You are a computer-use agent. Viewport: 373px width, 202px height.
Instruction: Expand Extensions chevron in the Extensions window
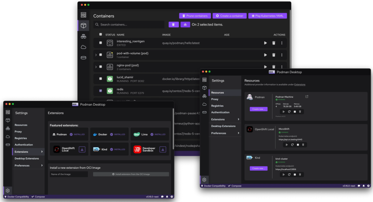42,152
